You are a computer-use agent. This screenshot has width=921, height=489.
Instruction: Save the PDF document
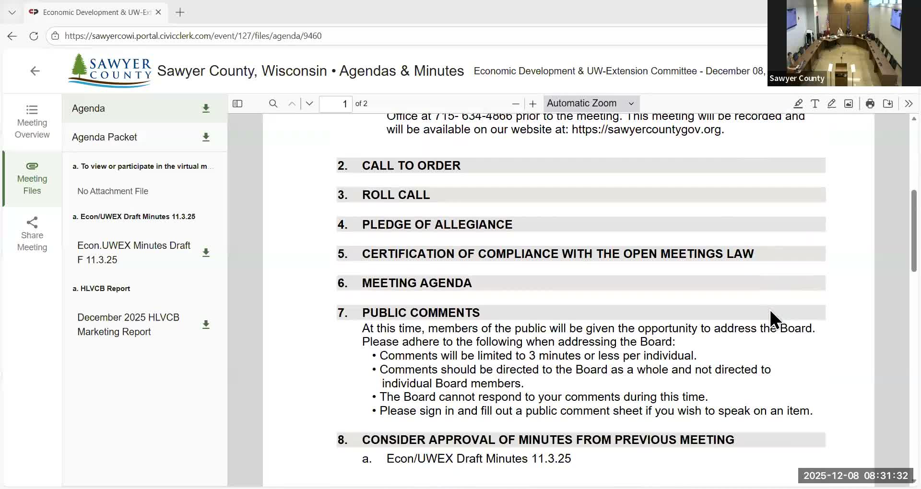pos(888,104)
